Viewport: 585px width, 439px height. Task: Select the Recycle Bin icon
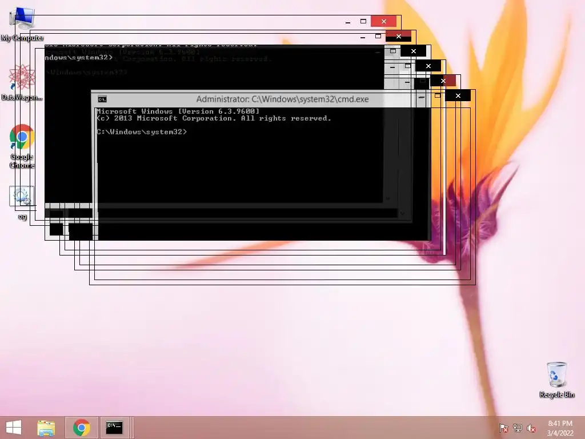pos(556,380)
